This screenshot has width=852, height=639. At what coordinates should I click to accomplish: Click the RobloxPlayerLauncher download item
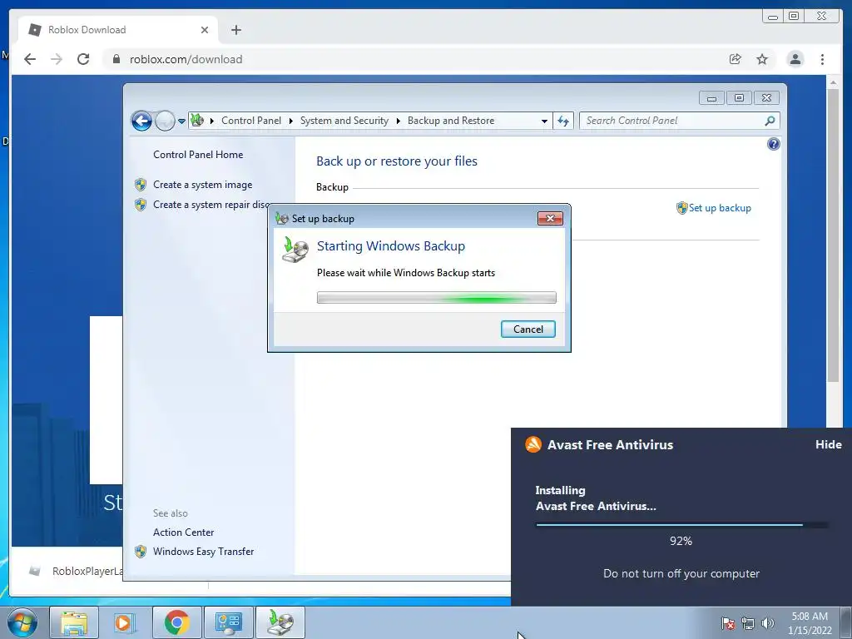click(x=76, y=571)
